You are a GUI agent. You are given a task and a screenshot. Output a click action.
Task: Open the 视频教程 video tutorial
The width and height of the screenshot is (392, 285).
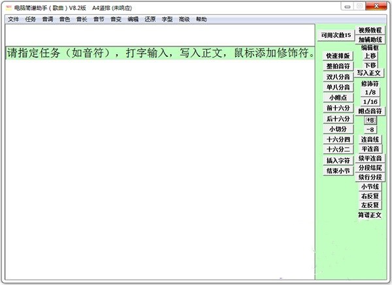coord(370,30)
